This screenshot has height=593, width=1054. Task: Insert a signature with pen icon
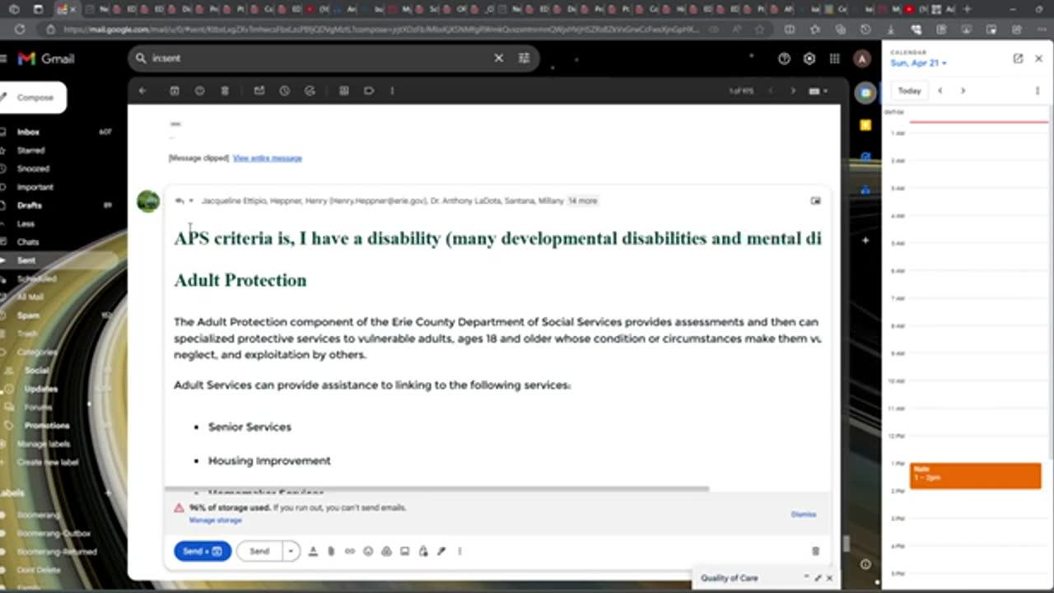click(x=441, y=551)
